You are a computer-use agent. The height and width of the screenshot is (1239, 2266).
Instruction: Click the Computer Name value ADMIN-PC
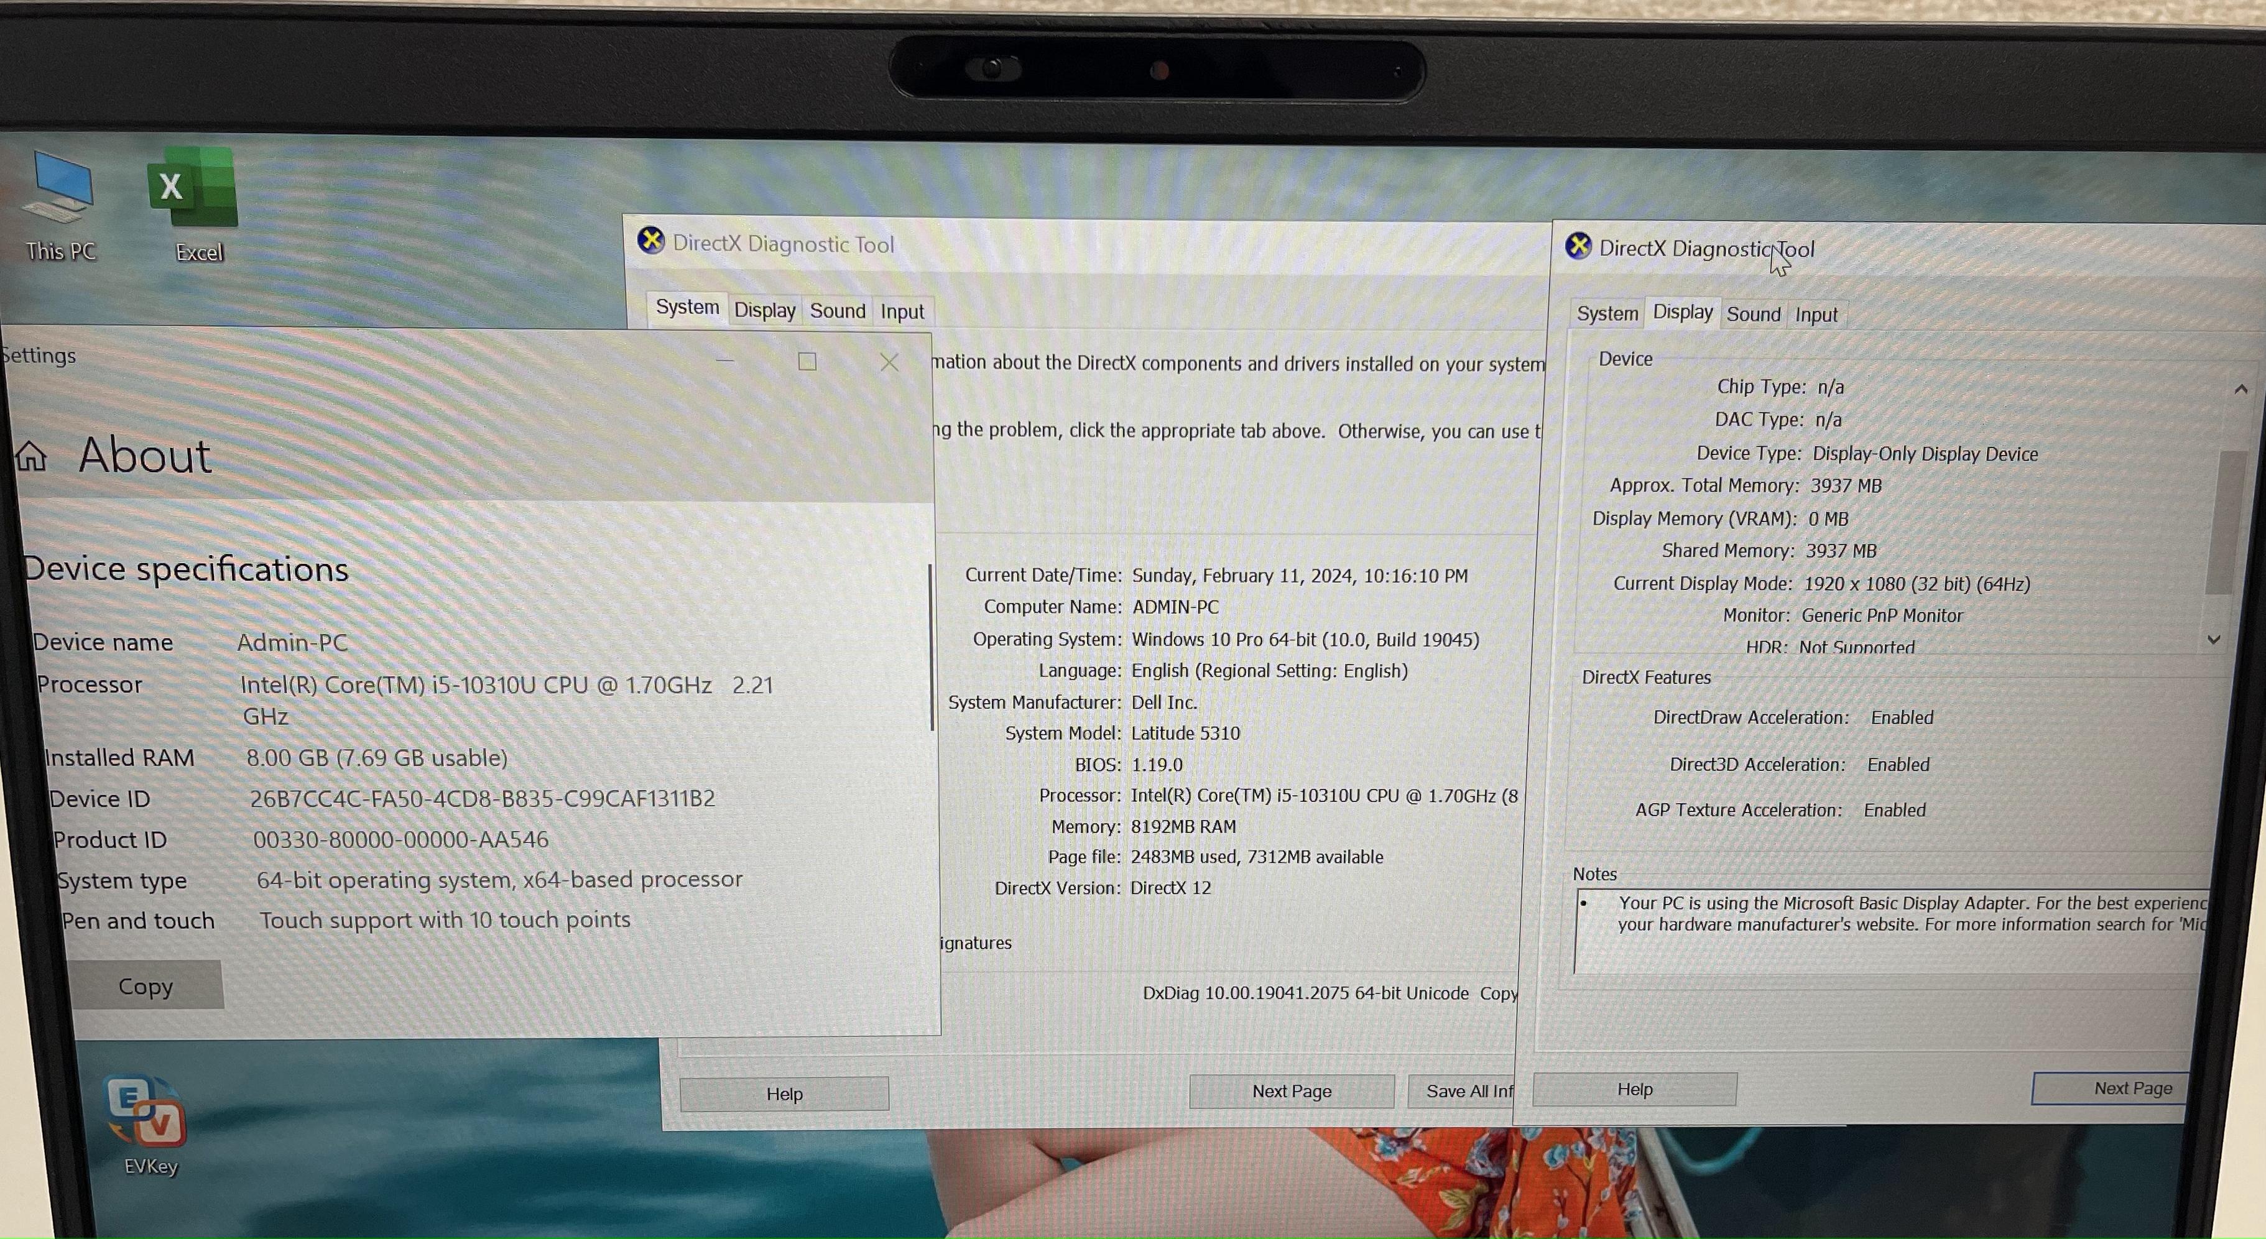point(1175,607)
